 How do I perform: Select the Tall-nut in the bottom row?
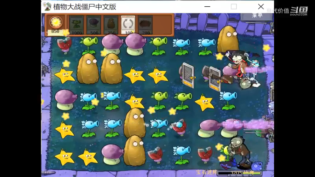pos(134,151)
